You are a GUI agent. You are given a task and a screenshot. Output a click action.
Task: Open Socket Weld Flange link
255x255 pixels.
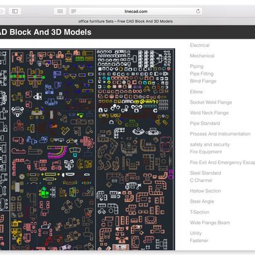pos(211,102)
